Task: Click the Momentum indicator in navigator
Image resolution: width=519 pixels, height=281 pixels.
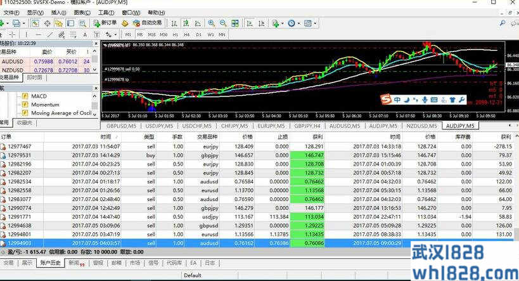Action: pos(44,105)
